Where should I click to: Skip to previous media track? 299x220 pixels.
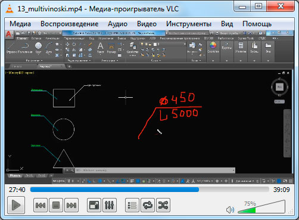41,205
